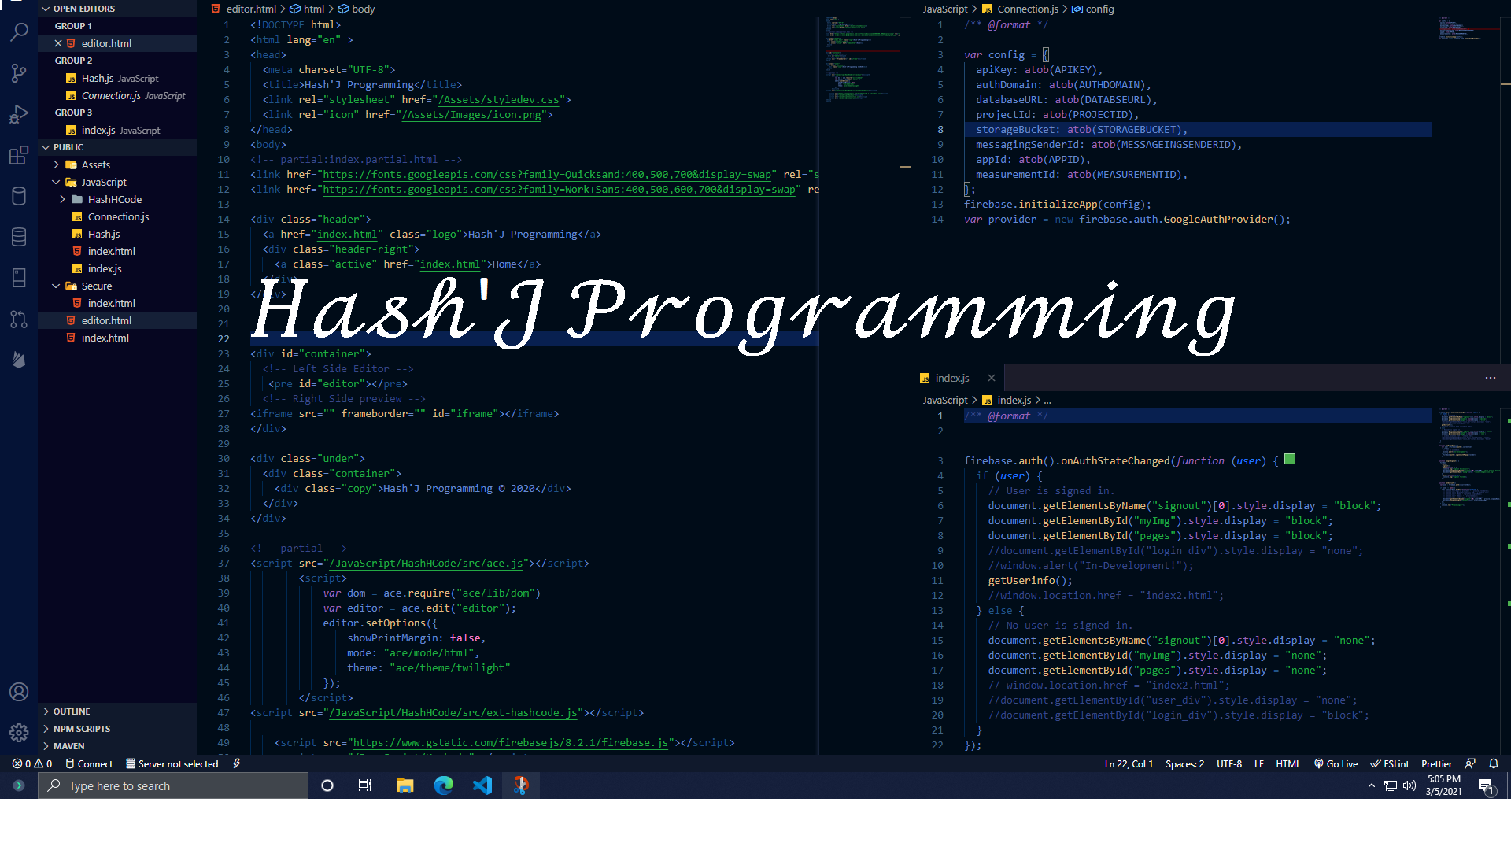Toggle problems count in status bar
Screen dimensions: 1511x850
click(31, 763)
